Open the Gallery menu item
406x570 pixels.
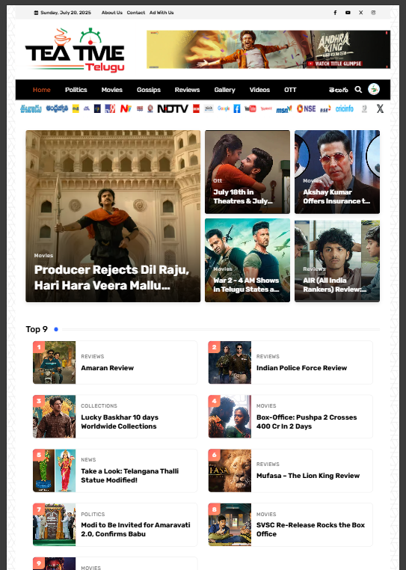pyautogui.click(x=224, y=90)
